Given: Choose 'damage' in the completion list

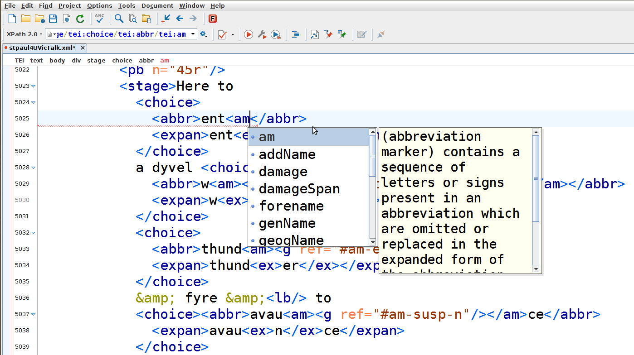Looking at the screenshot, I should click(x=308, y=172).
